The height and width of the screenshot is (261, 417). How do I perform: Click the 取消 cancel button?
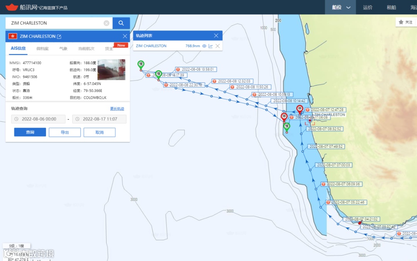click(x=100, y=132)
